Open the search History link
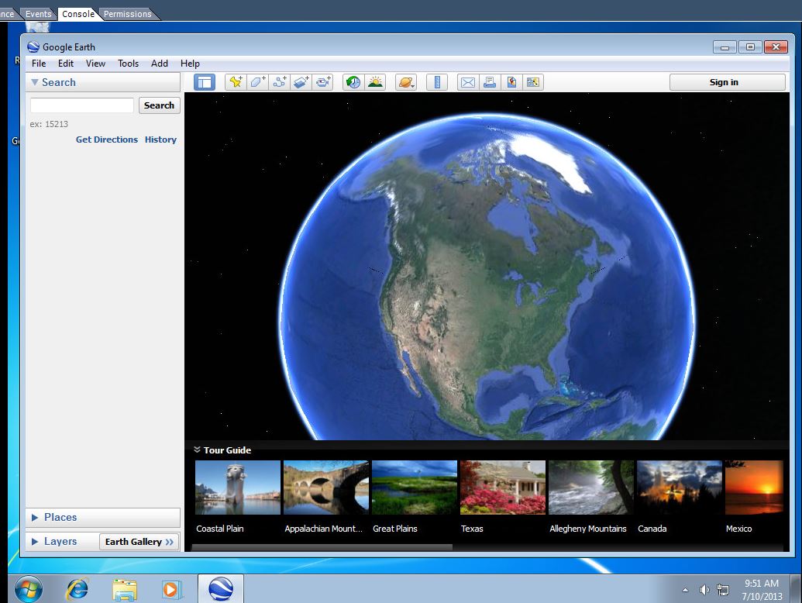 (x=160, y=140)
